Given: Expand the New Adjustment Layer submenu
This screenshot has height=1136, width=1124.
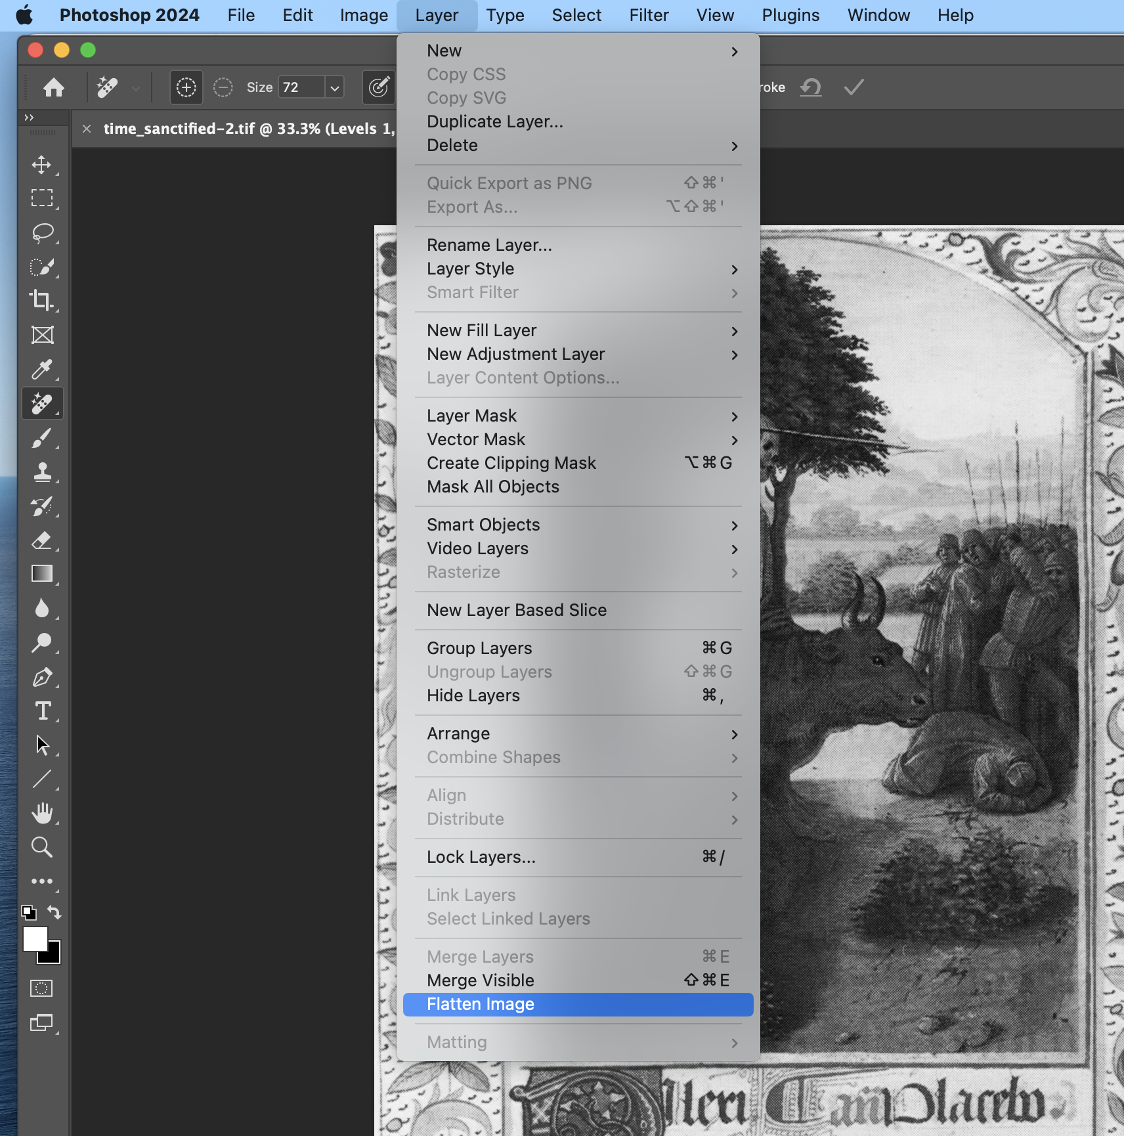Looking at the screenshot, I should [578, 354].
